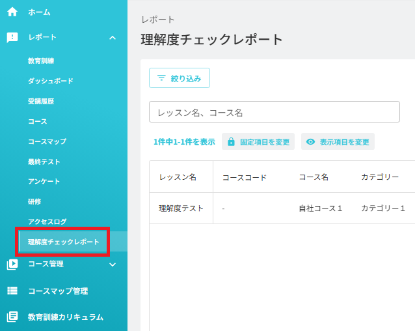Click the 1件中1-1件を表示 count text
Image resolution: width=415 pixels, height=331 pixels.
point(184,142)
